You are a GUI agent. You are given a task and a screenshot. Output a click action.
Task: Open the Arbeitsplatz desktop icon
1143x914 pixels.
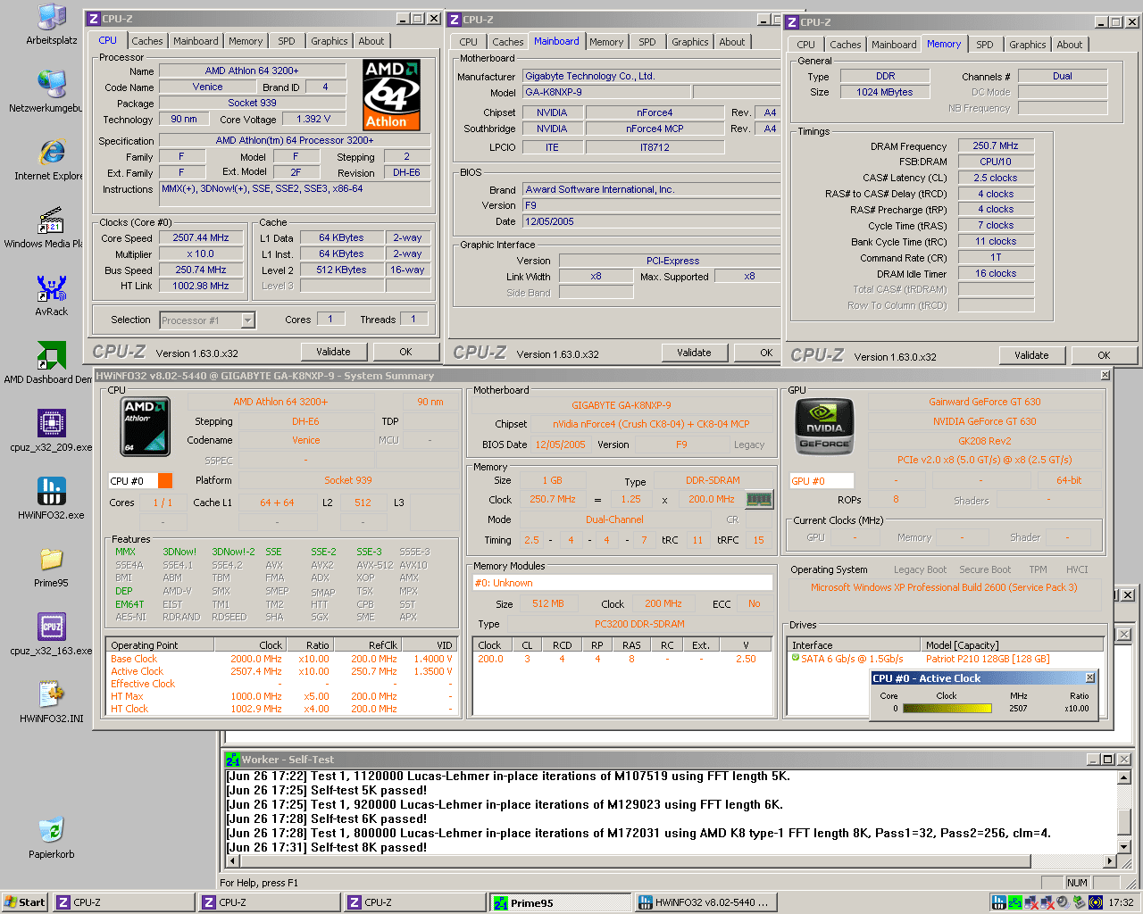pos(51,26)
